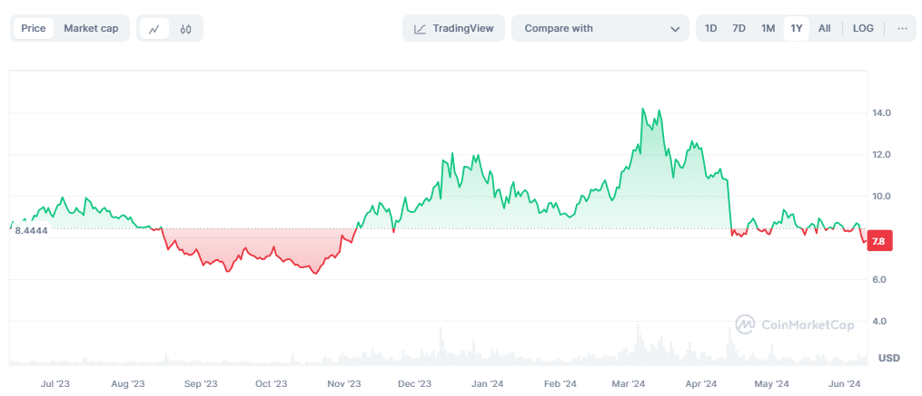Switch to candlestick chart icon
The width and height of the screenshot is (922, 396).
coord(186,28)
